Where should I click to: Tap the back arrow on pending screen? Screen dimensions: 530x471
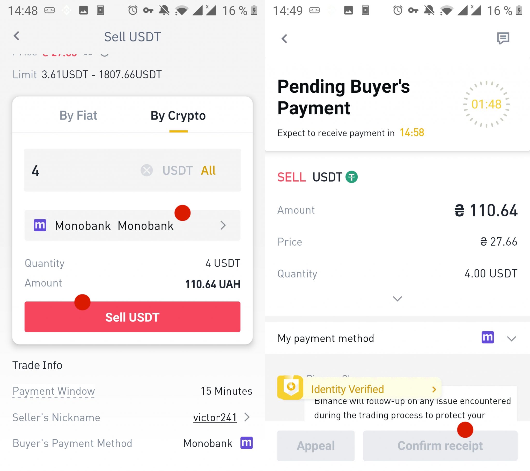pyautogui.click(x=284, y=38)
